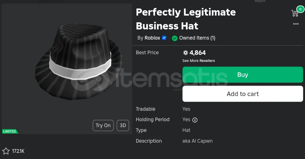This screenshot has height=159, width=305.
Task: Click the Holding Period info icon
Action: (195, 120)
